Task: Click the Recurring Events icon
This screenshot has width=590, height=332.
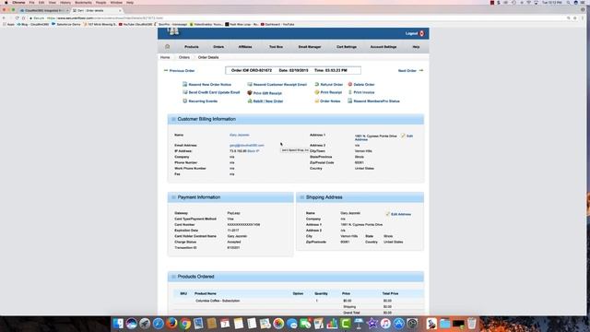Action: [x=184, y=101]
